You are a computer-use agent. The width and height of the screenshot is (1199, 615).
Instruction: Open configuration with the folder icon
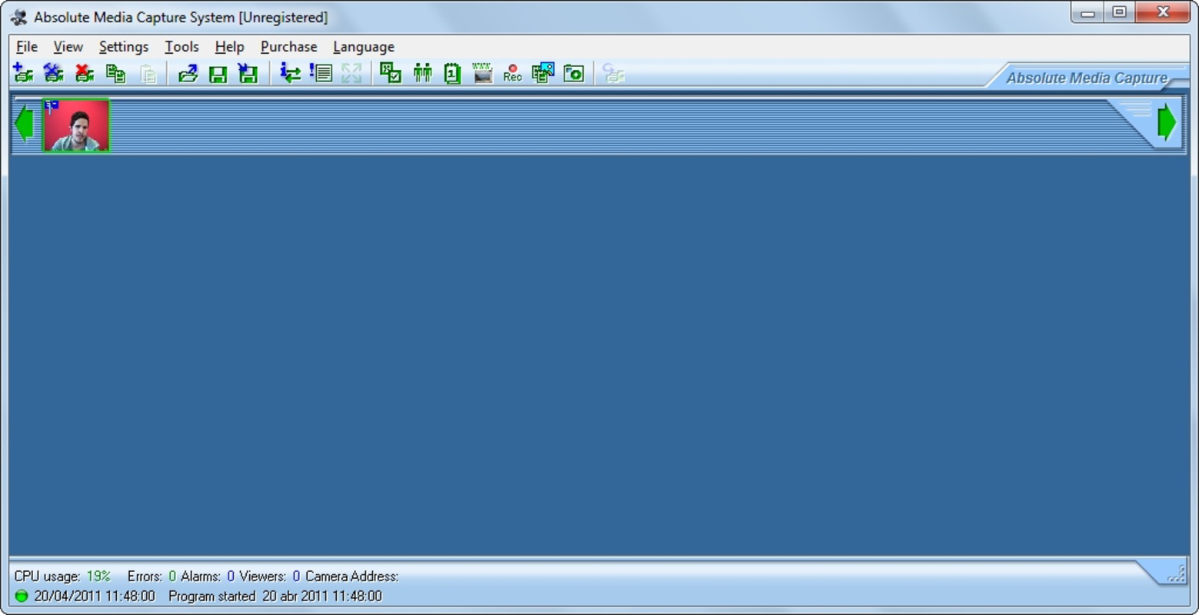tap(188, 73)
